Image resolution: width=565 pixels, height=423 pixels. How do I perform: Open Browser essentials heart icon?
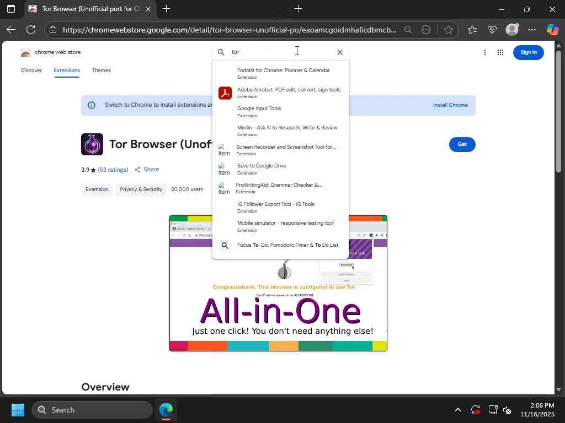click(x=492, y=30)
